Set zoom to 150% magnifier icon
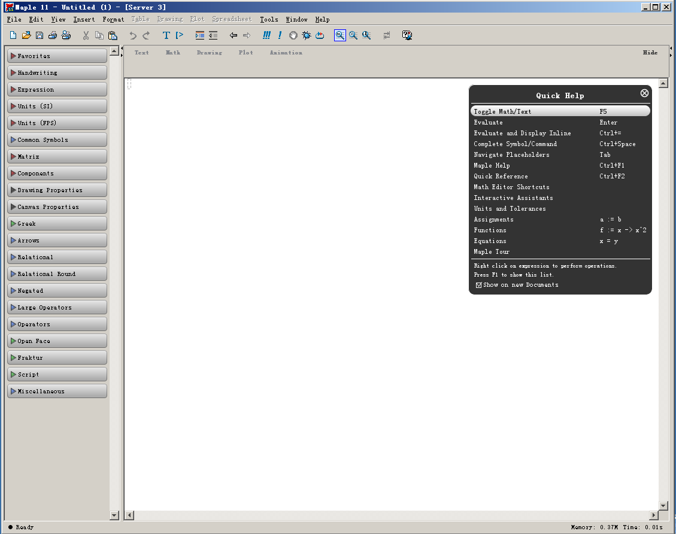The height and width of the screenshot is (534, 676). click(353, 35)
